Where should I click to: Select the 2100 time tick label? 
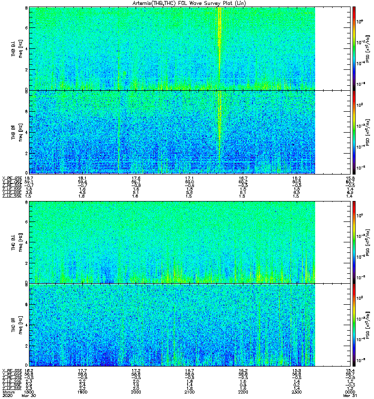coord(189,392)
